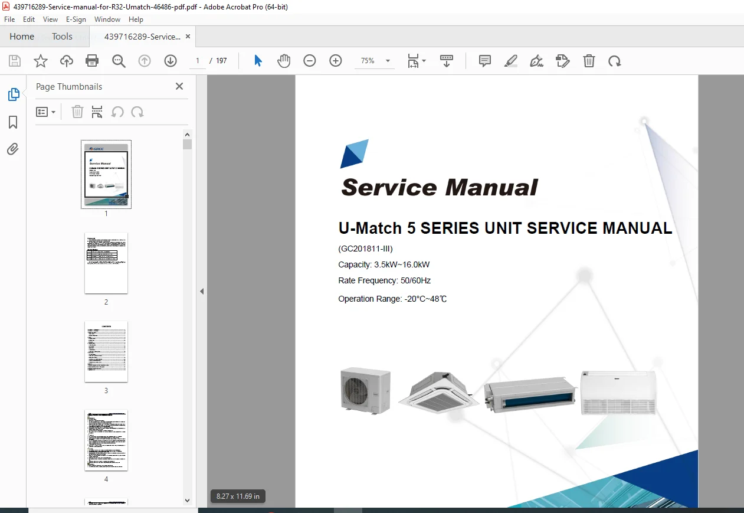
Task: Rotate page clockwise in toolbar
Action: coord(615,61)
